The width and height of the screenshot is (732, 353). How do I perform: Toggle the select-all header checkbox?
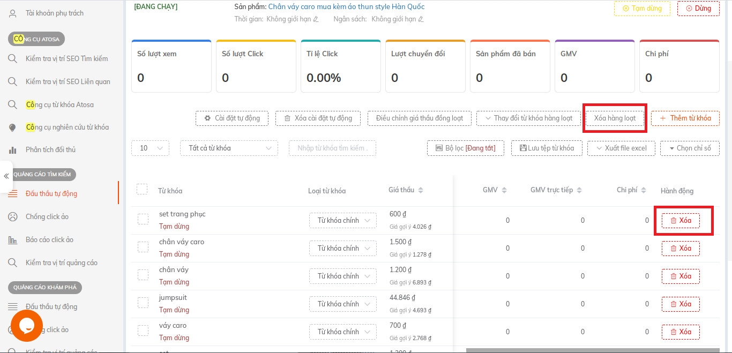click(x=141, y=189)
